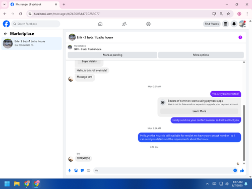The width and height of the screenshot is (252, 189).
Task: Open the tab search dropdown arrow
Action: coord(5,5)
